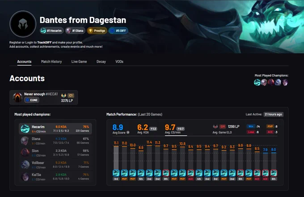Click the Never enough account avatar icon
Viewport: 304px width, 197px height.
pyautogui.click(x=17, y=97)
